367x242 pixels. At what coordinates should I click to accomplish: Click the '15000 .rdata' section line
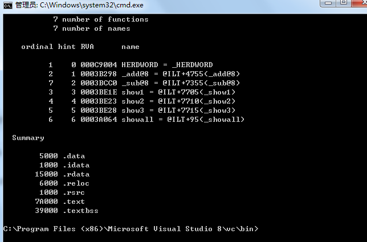tap(62, 174)
